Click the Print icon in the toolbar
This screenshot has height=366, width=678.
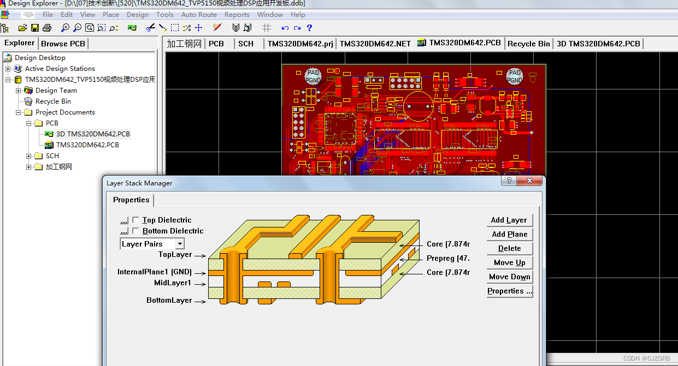click(x=46, y=28)
